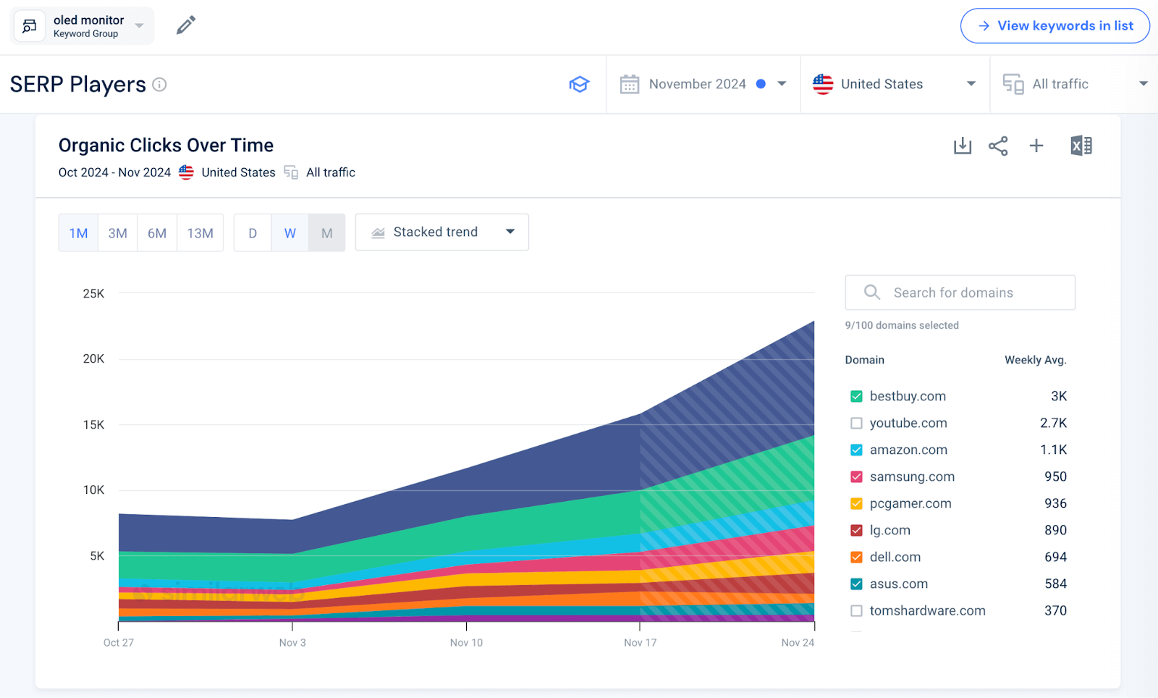Screen dimensions: 1158x698
Task: Click the download chart icon
Action: tap(962, 146)
